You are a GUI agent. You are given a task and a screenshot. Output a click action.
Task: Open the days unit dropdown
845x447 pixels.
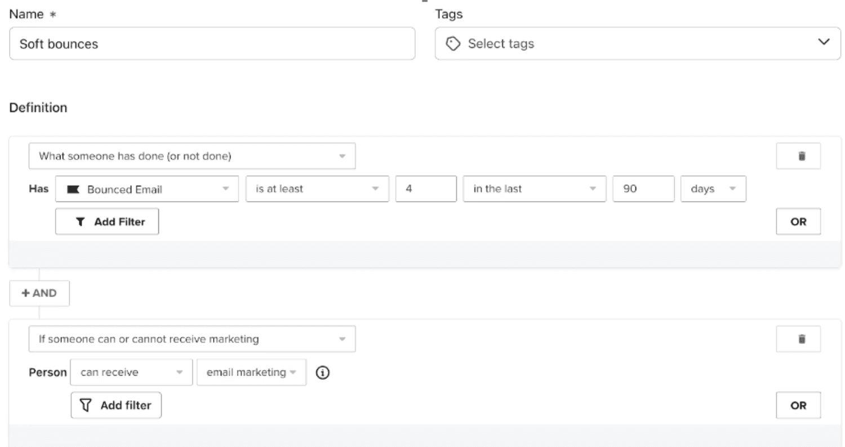tap(713, 189)
